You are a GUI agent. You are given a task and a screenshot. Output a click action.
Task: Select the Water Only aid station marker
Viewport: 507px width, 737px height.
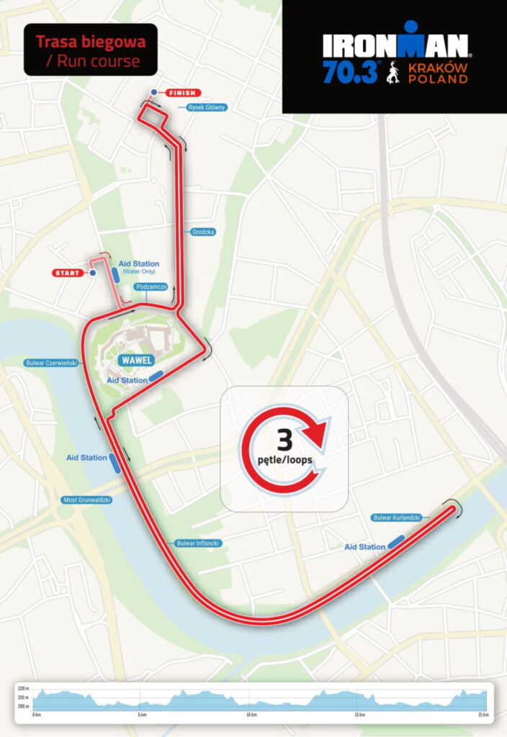coord(116,276)
